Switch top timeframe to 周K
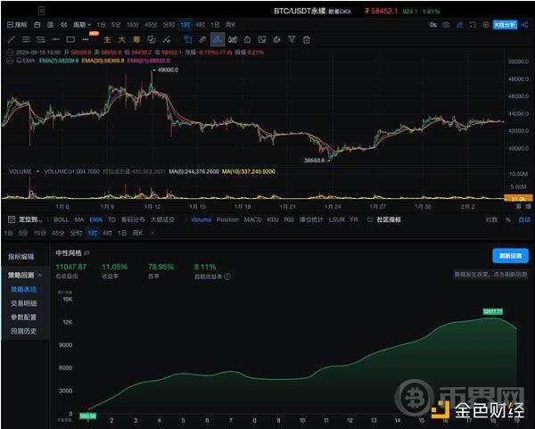Screen dimensions: 535x429 (x=230, y=25)
